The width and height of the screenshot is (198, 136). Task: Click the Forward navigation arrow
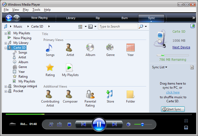click(x=17, y=18)
